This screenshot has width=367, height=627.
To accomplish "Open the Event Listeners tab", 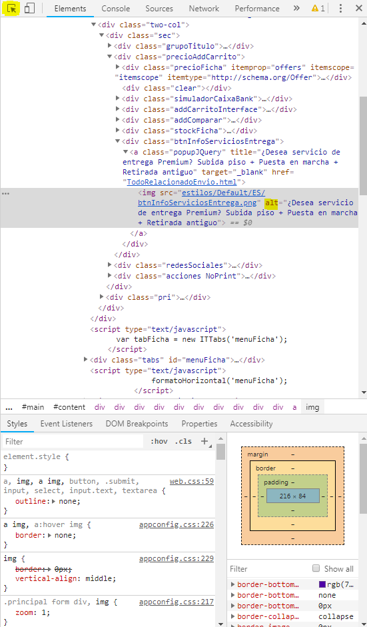I will (67, 424).
